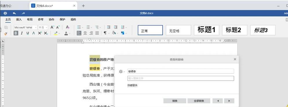Insert a numbered list
288x107 pixels.
[x=88, y=27]
